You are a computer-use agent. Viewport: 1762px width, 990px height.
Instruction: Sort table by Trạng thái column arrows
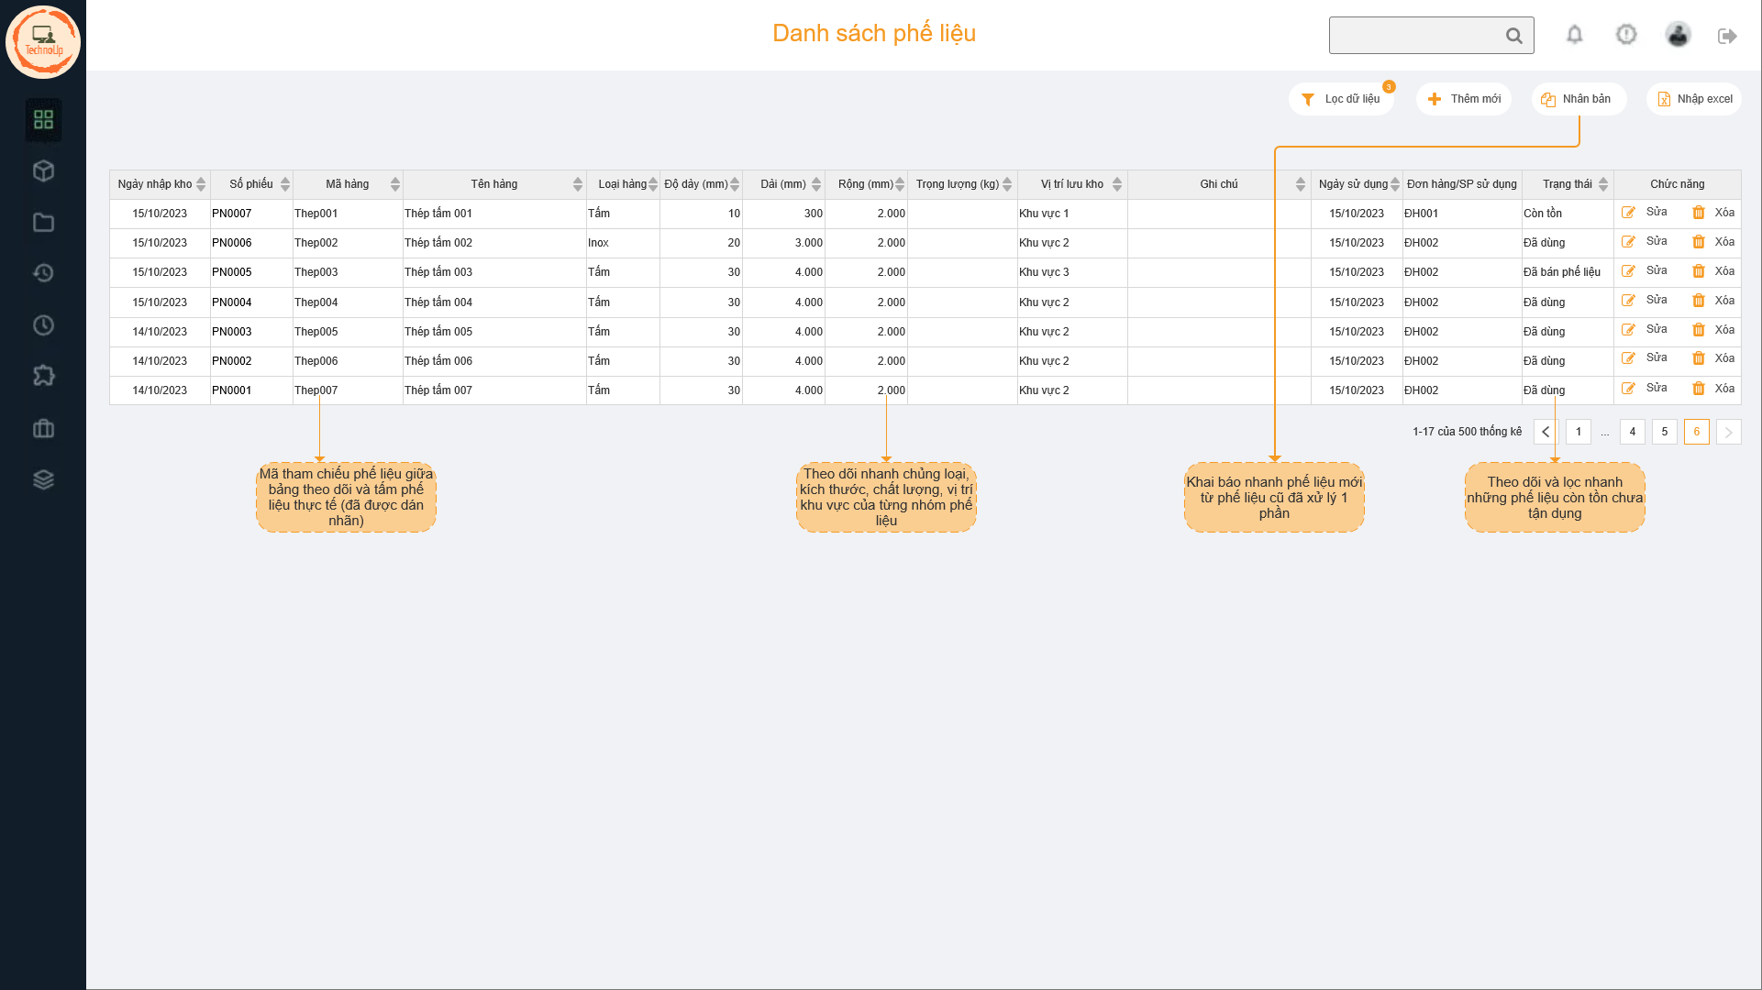1602,184
